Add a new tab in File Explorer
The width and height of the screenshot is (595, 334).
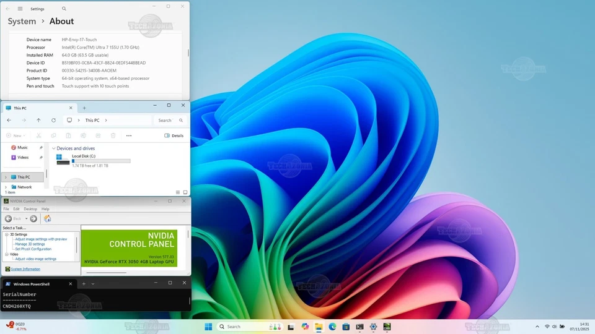(84, 108)
